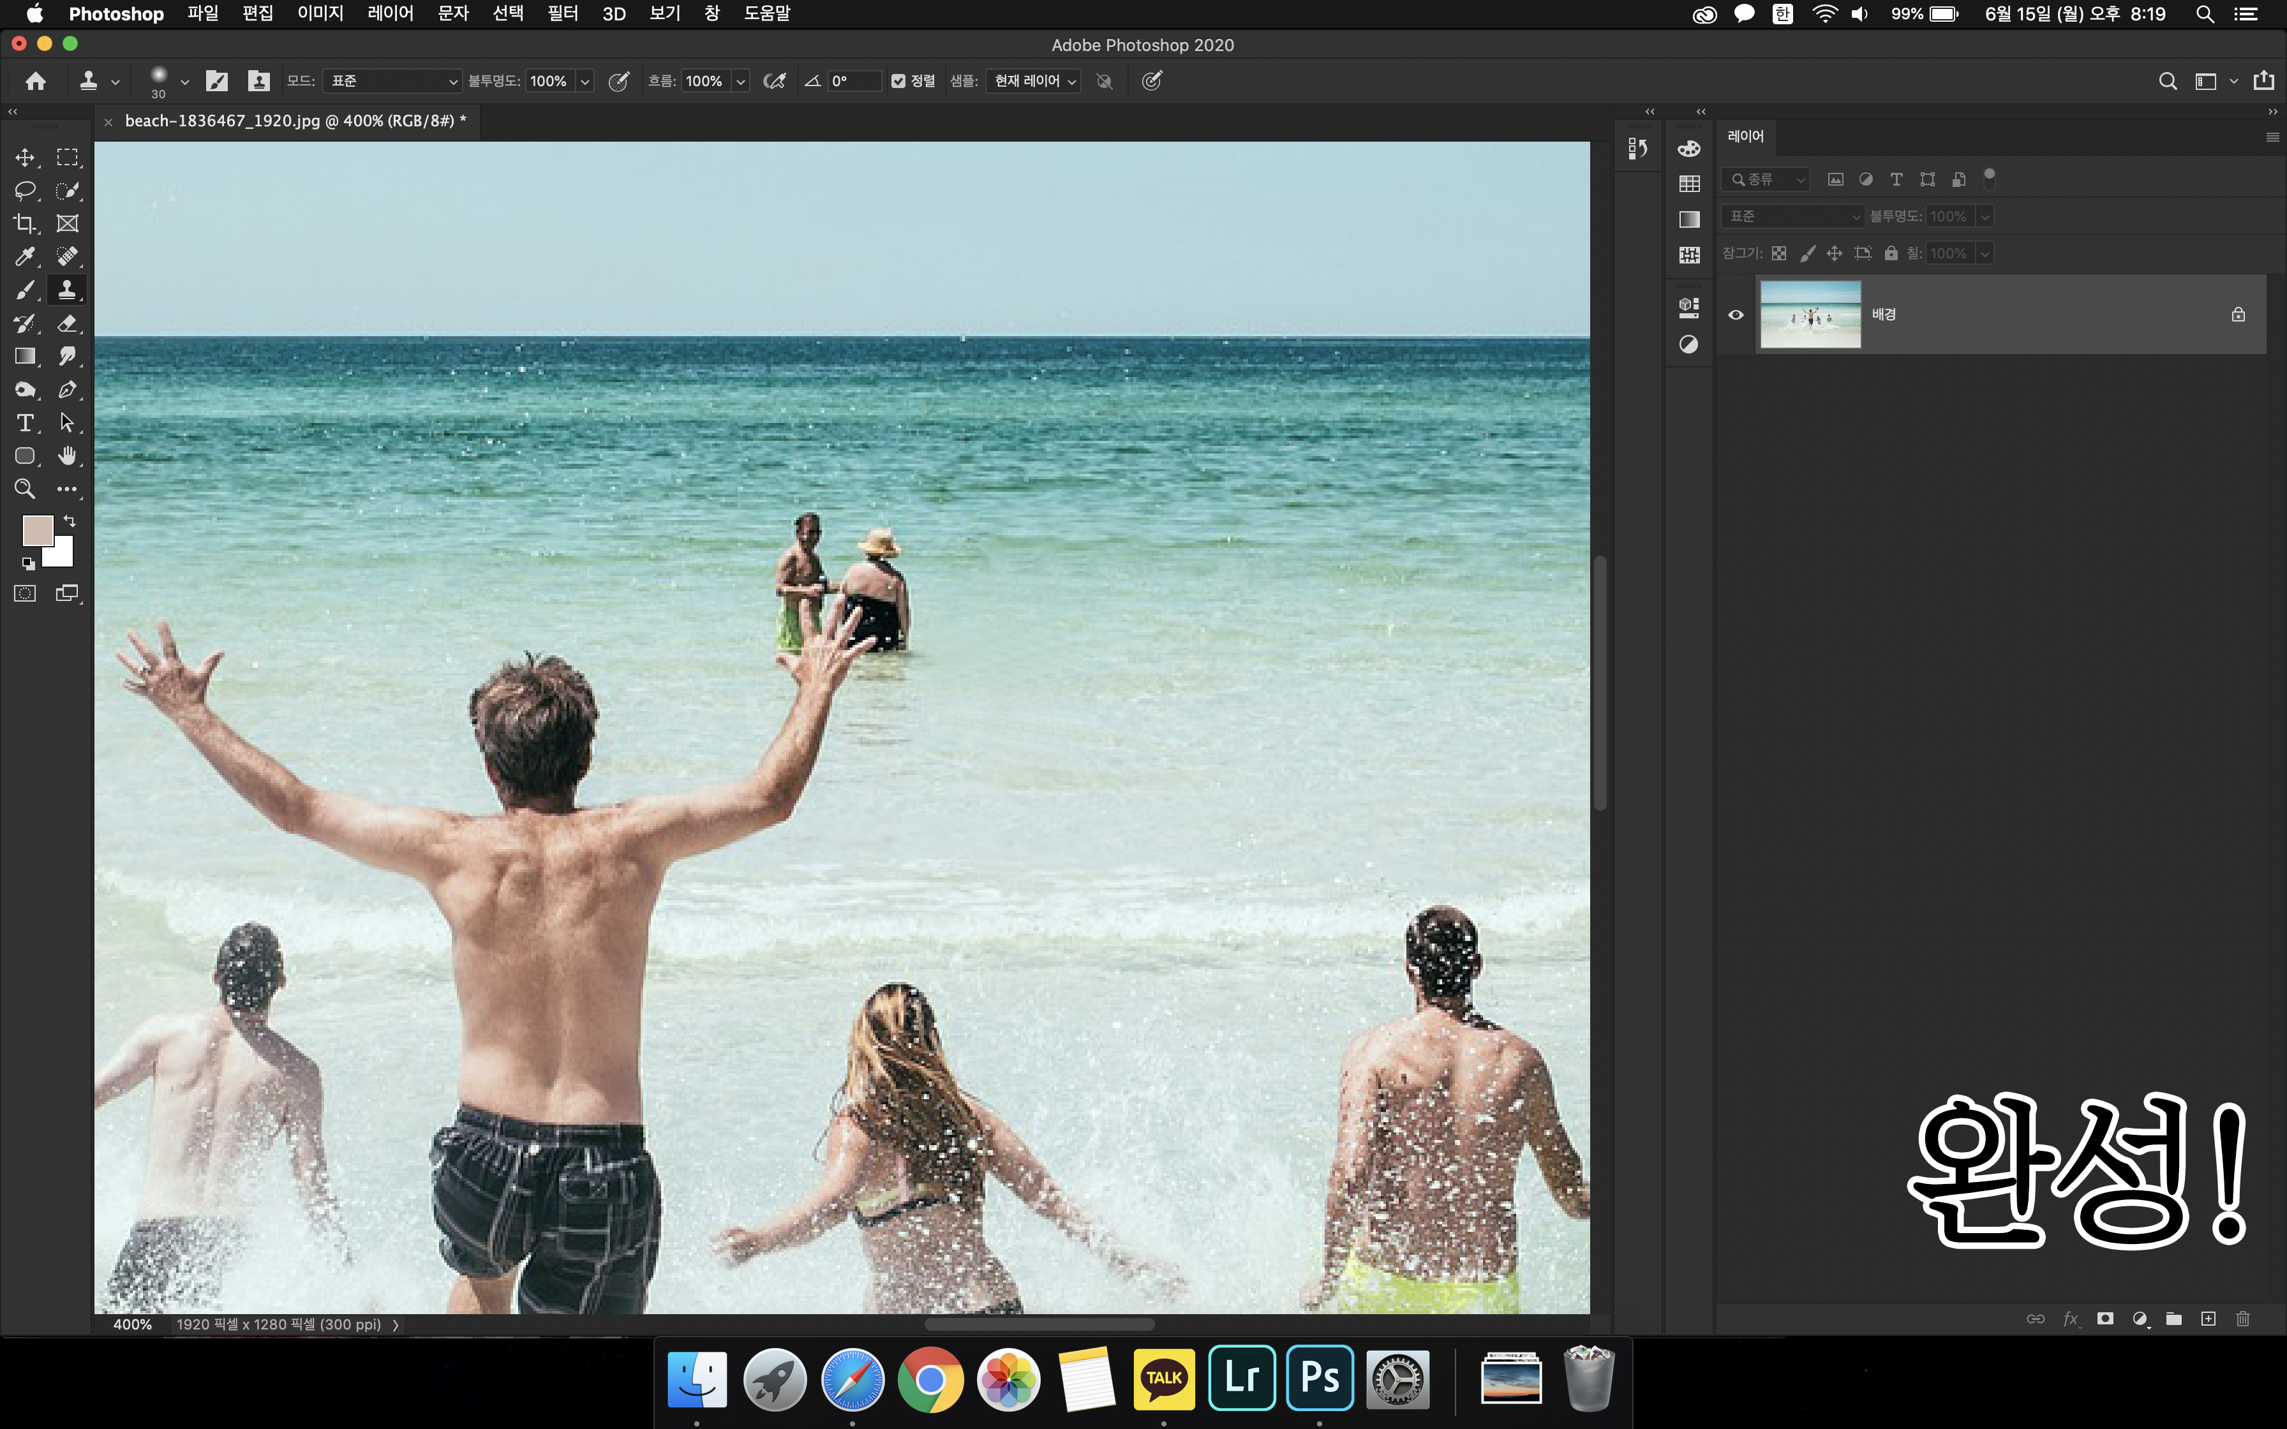2287x1429 pixels.
Task: Hide the 배경 layer with eye icon
Action: pyautogui.click(x=1735, y=315)
